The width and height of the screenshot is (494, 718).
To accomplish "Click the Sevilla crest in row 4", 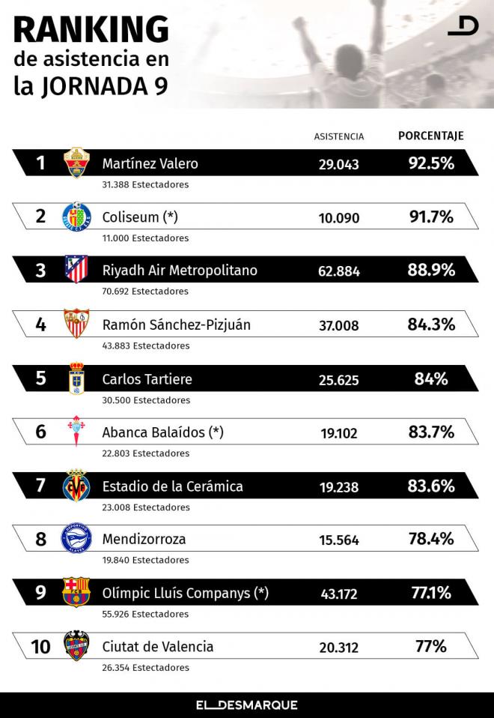I will point(76,324).
